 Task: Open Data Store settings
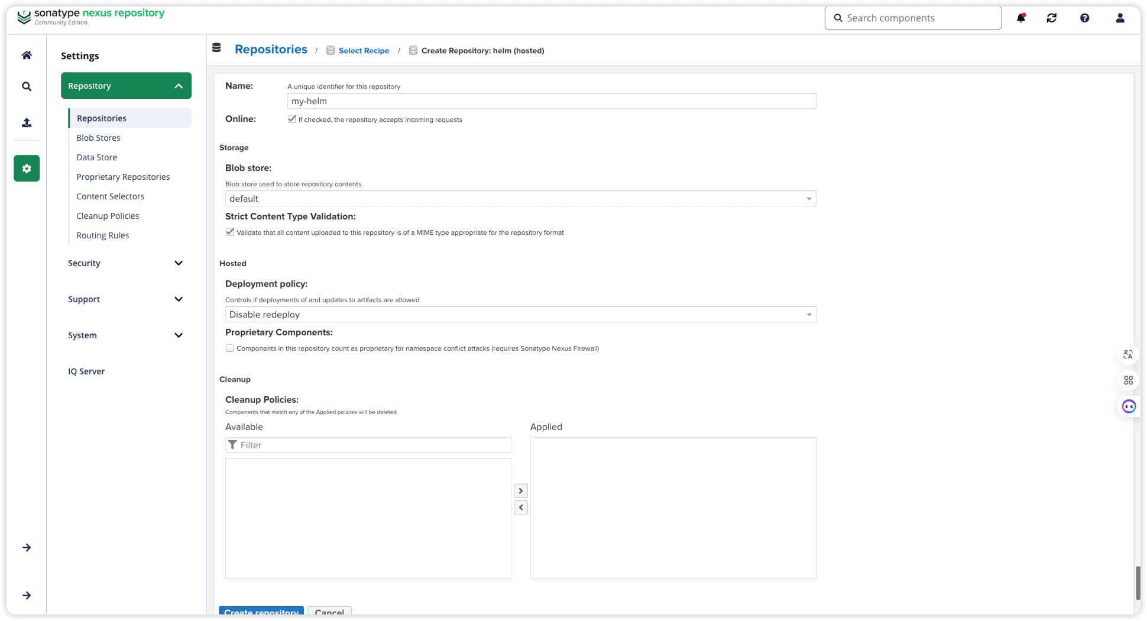[x=96, y=157]
